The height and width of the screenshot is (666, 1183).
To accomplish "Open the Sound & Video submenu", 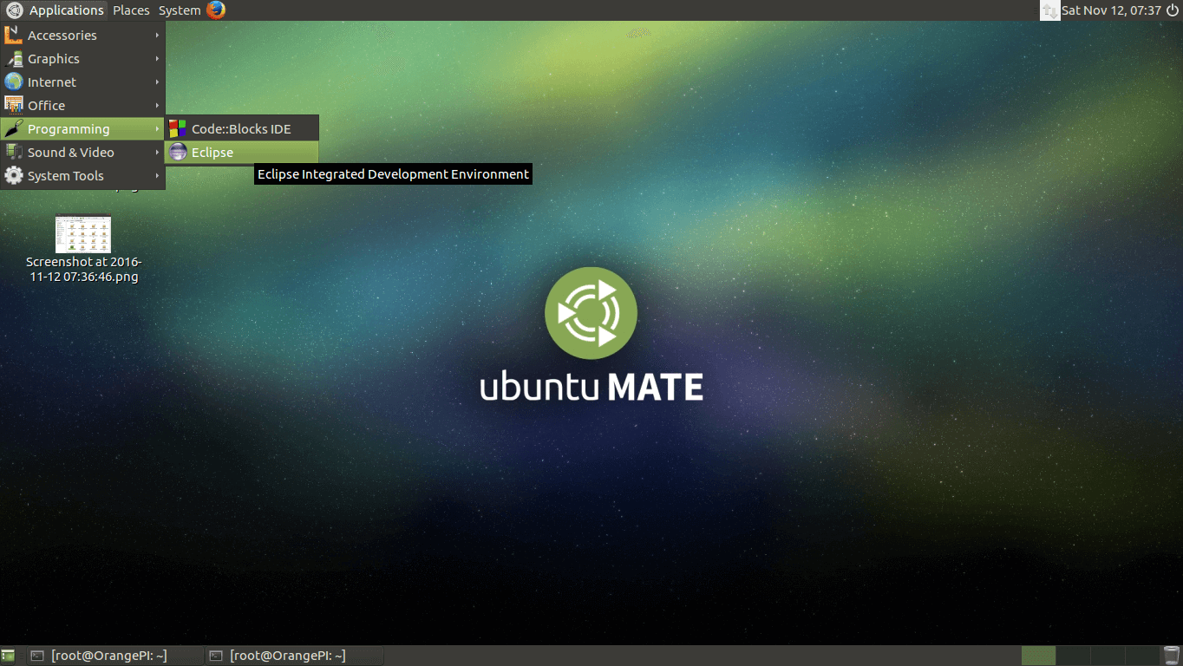I will point(82,153).
